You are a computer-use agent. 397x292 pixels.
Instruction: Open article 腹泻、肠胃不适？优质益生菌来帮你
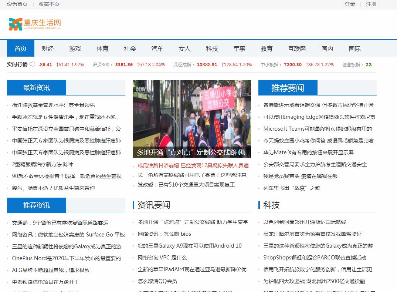click(54, 188)
